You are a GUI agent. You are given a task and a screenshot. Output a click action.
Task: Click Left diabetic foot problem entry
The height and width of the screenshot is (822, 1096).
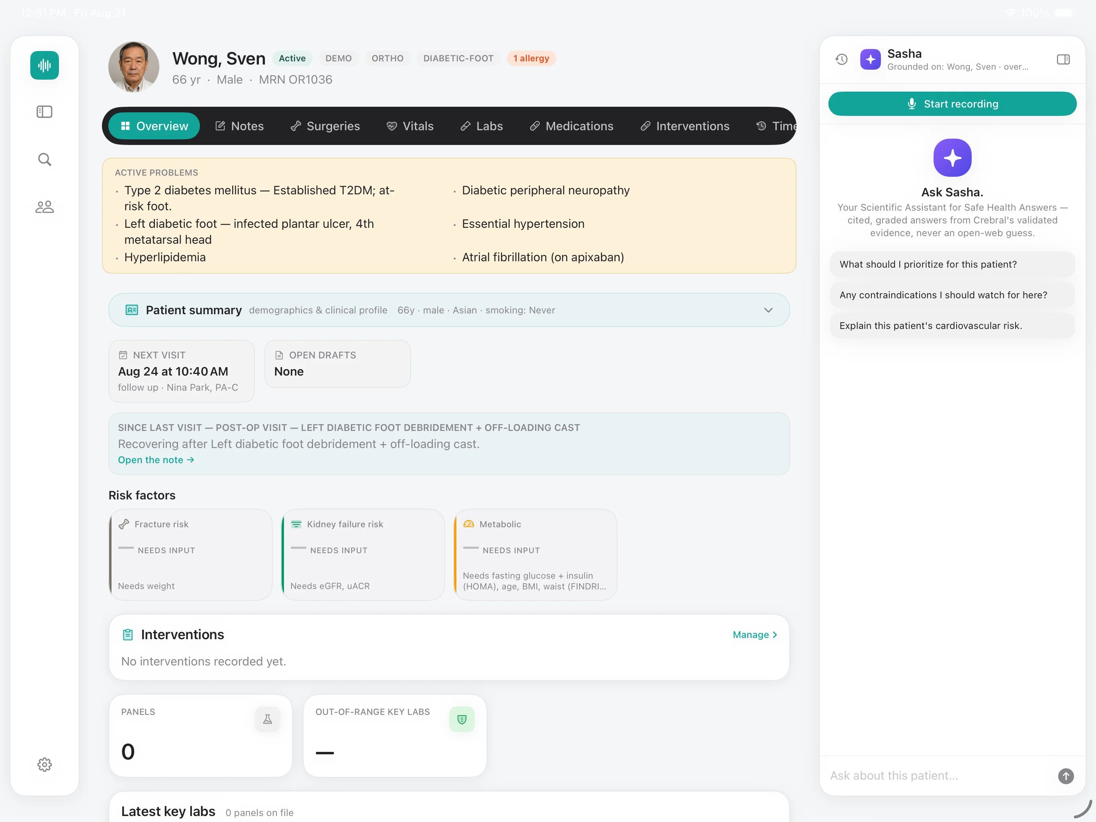pyautogui.click(x=249, y=231)
